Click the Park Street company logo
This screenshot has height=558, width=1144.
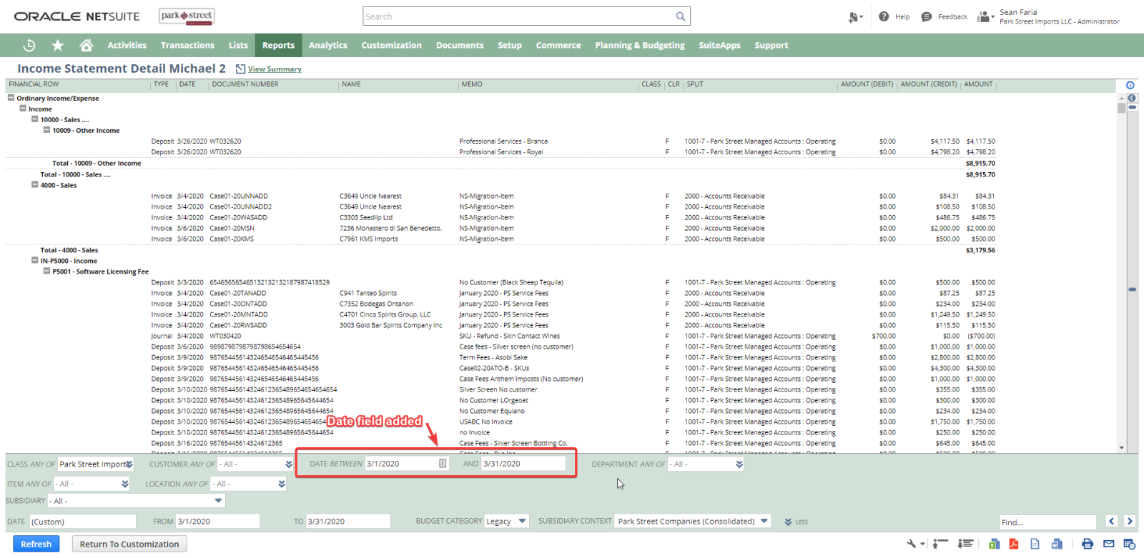pos(187,16)
